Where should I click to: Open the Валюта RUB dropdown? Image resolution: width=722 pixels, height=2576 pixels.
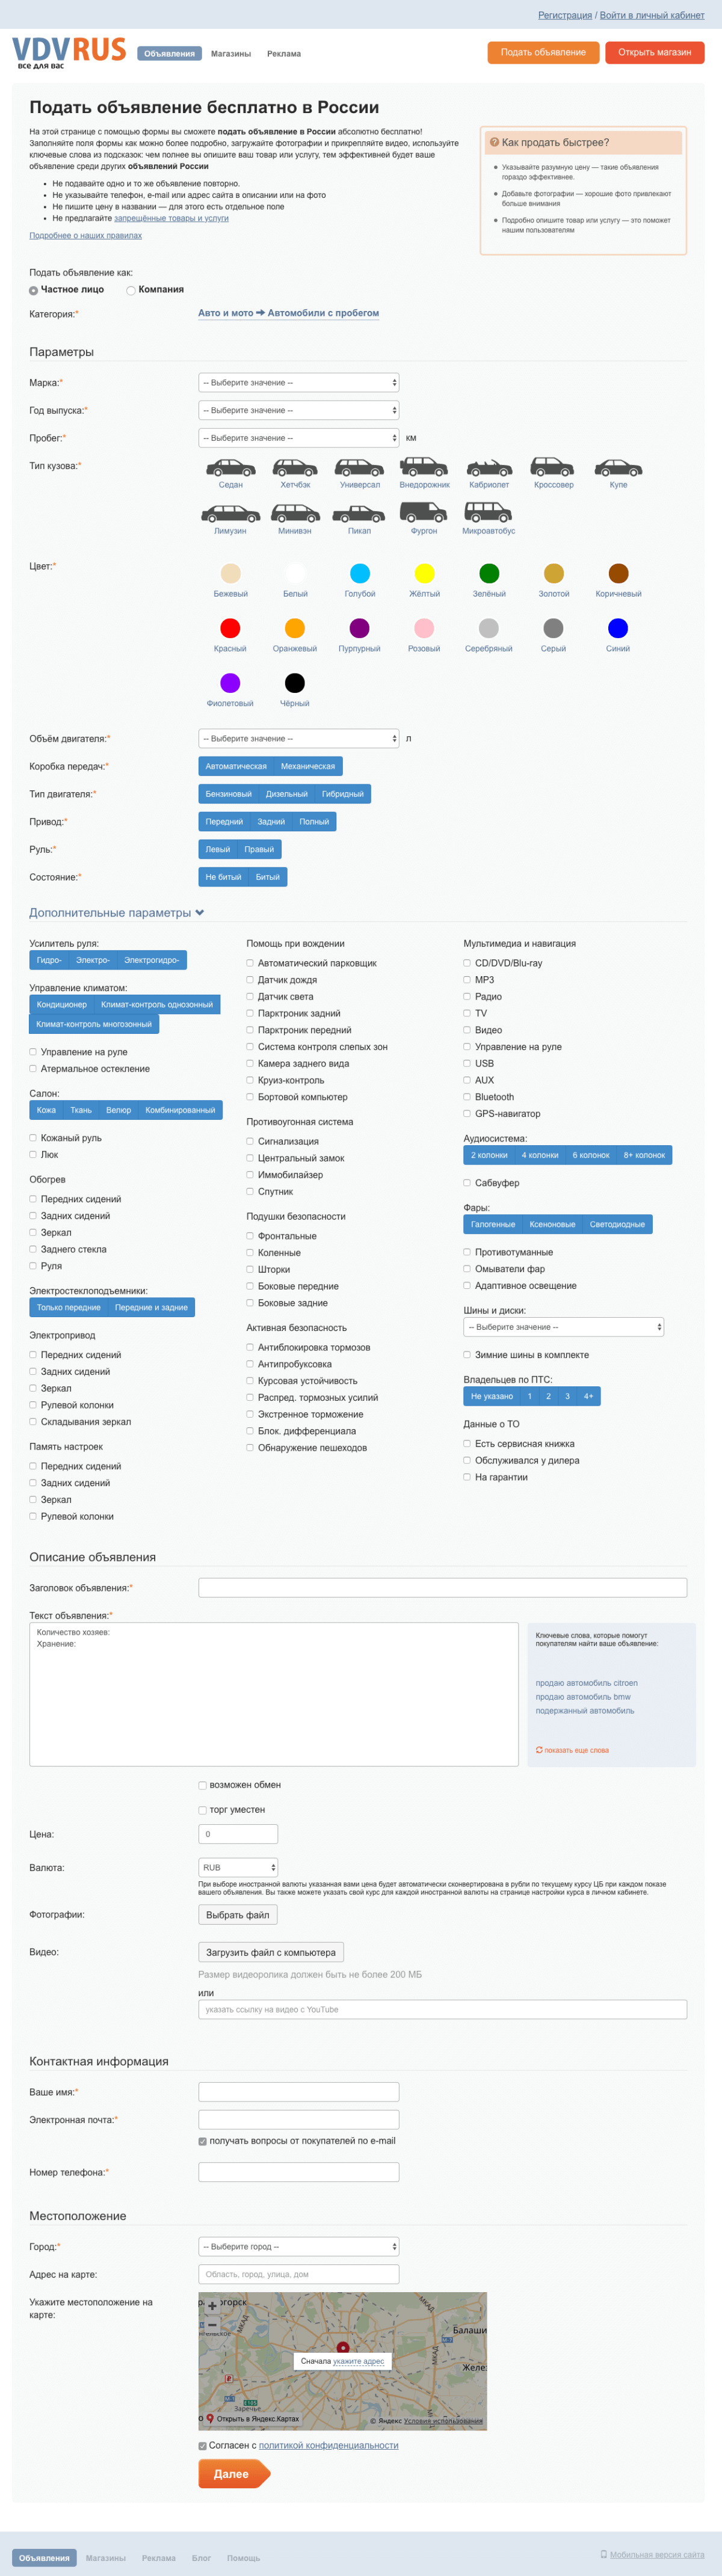pyautogui.click(x=238, y=1867)
